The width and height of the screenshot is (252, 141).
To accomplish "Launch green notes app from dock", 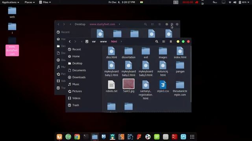I will pyautogui.click(x=157, y=137).
